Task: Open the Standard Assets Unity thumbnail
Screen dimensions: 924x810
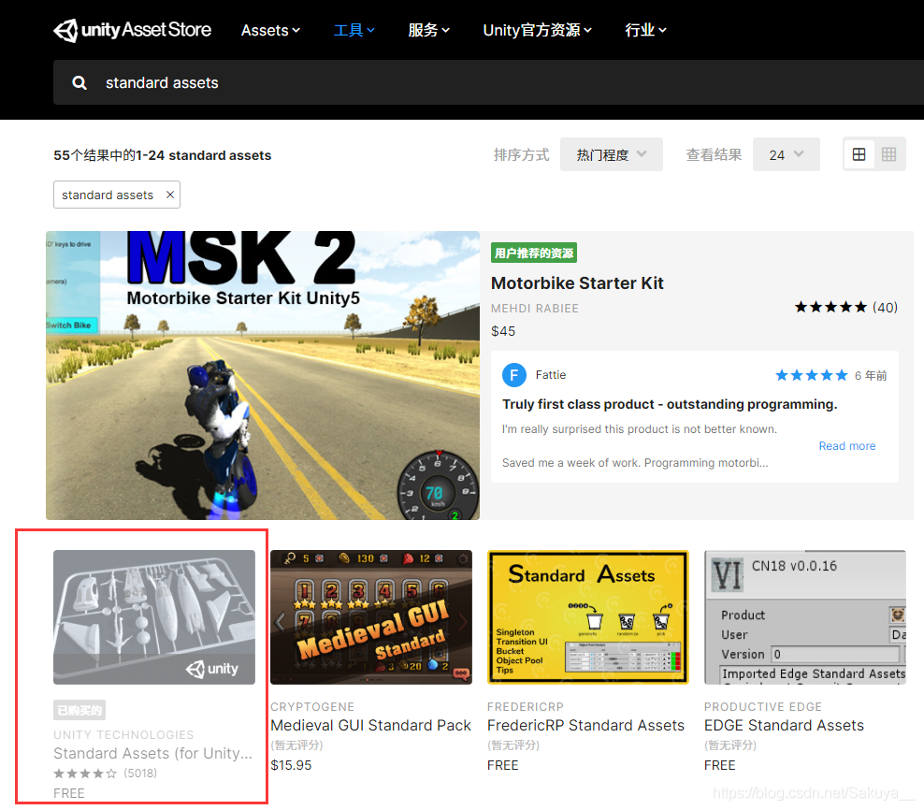Action: coord(154,617)
